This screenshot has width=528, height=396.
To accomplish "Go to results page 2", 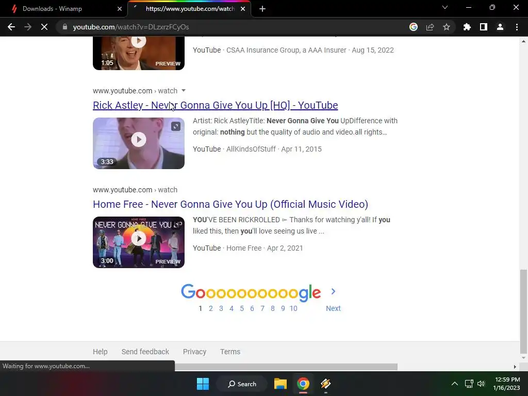I will [211, 308].
